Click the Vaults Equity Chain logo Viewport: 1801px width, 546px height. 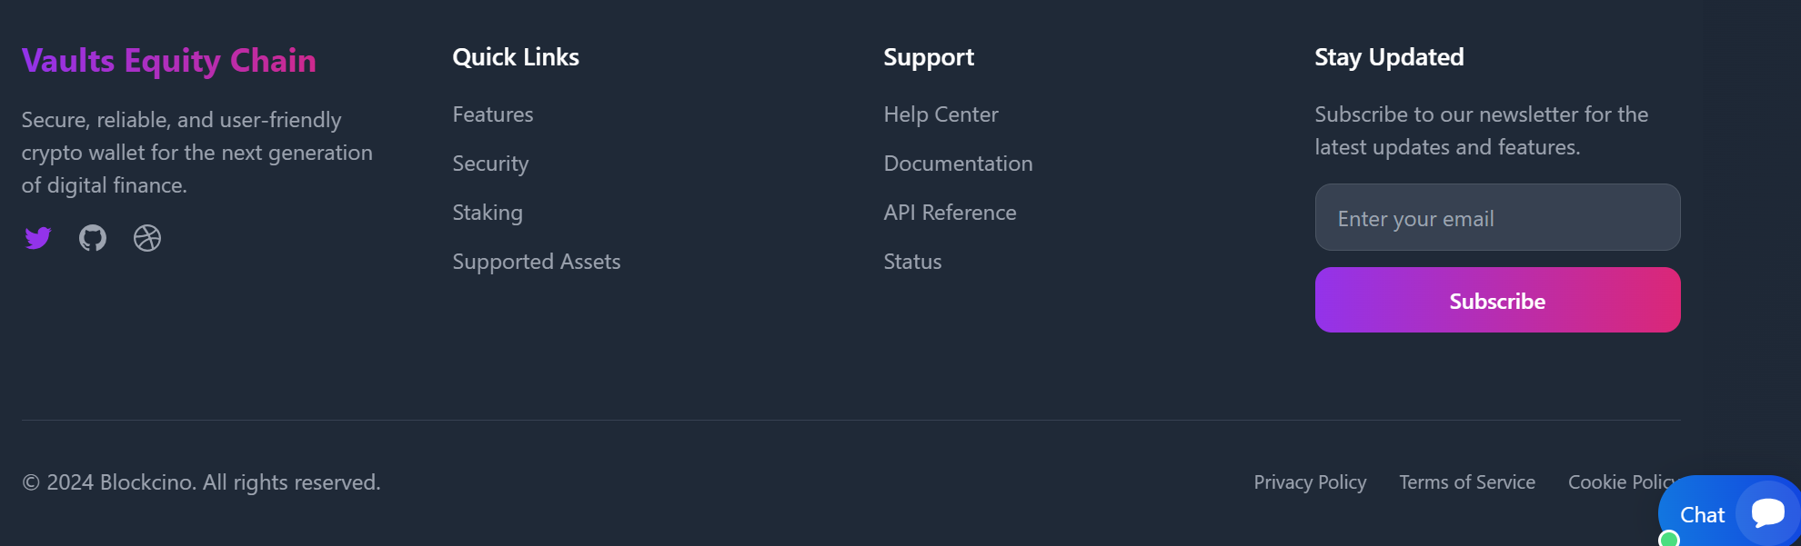click(x=169, y=61)
